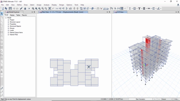Expand the Structure Layout tree node

pos(8,22)
